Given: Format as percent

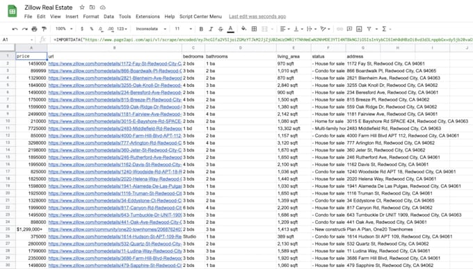Looking at the screenshot, I should click(91, 29).
